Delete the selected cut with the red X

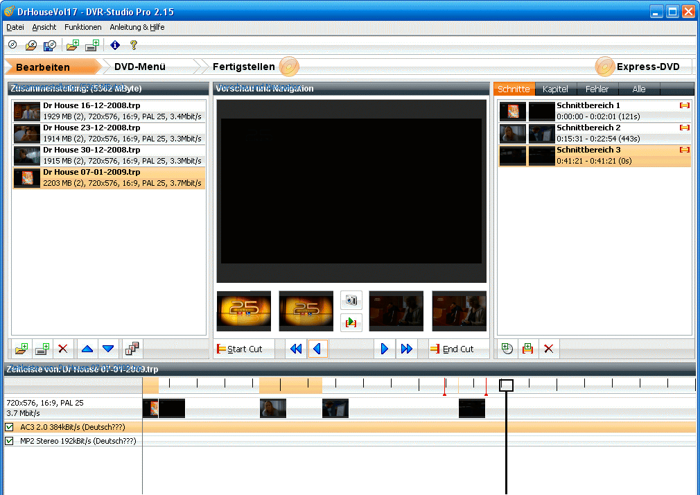point(549,349)
